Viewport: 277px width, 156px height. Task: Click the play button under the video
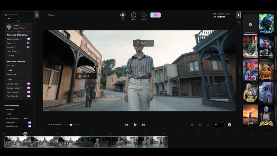[x=135, y=125]
